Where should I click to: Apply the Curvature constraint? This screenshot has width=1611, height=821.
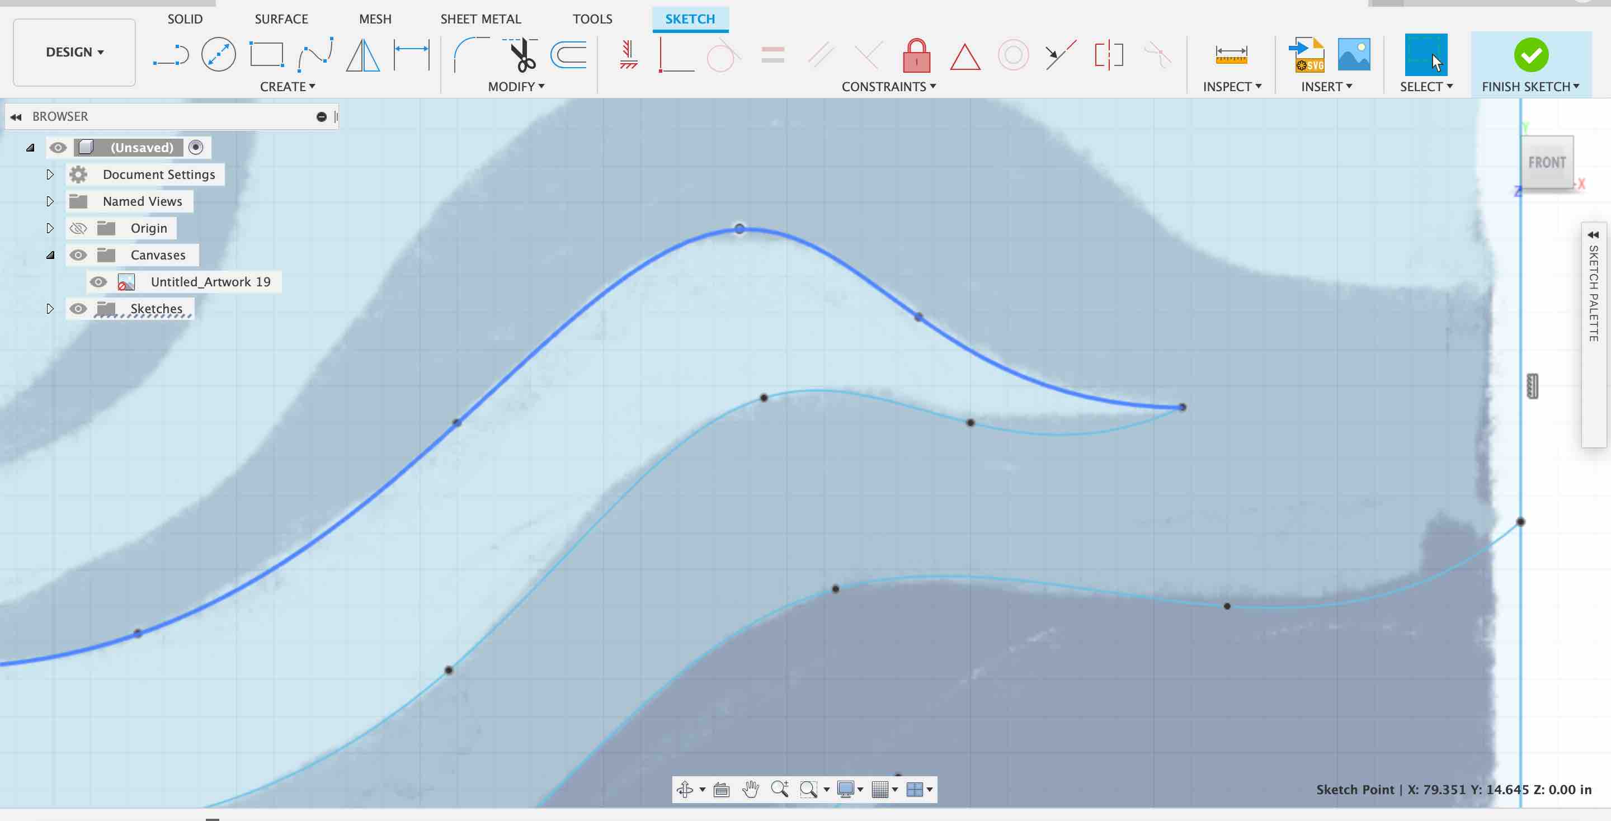pos(1157,55)
